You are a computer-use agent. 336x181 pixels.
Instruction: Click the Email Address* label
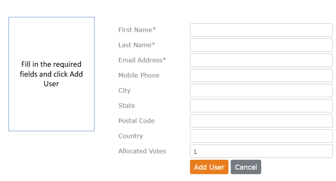[142, 60]
